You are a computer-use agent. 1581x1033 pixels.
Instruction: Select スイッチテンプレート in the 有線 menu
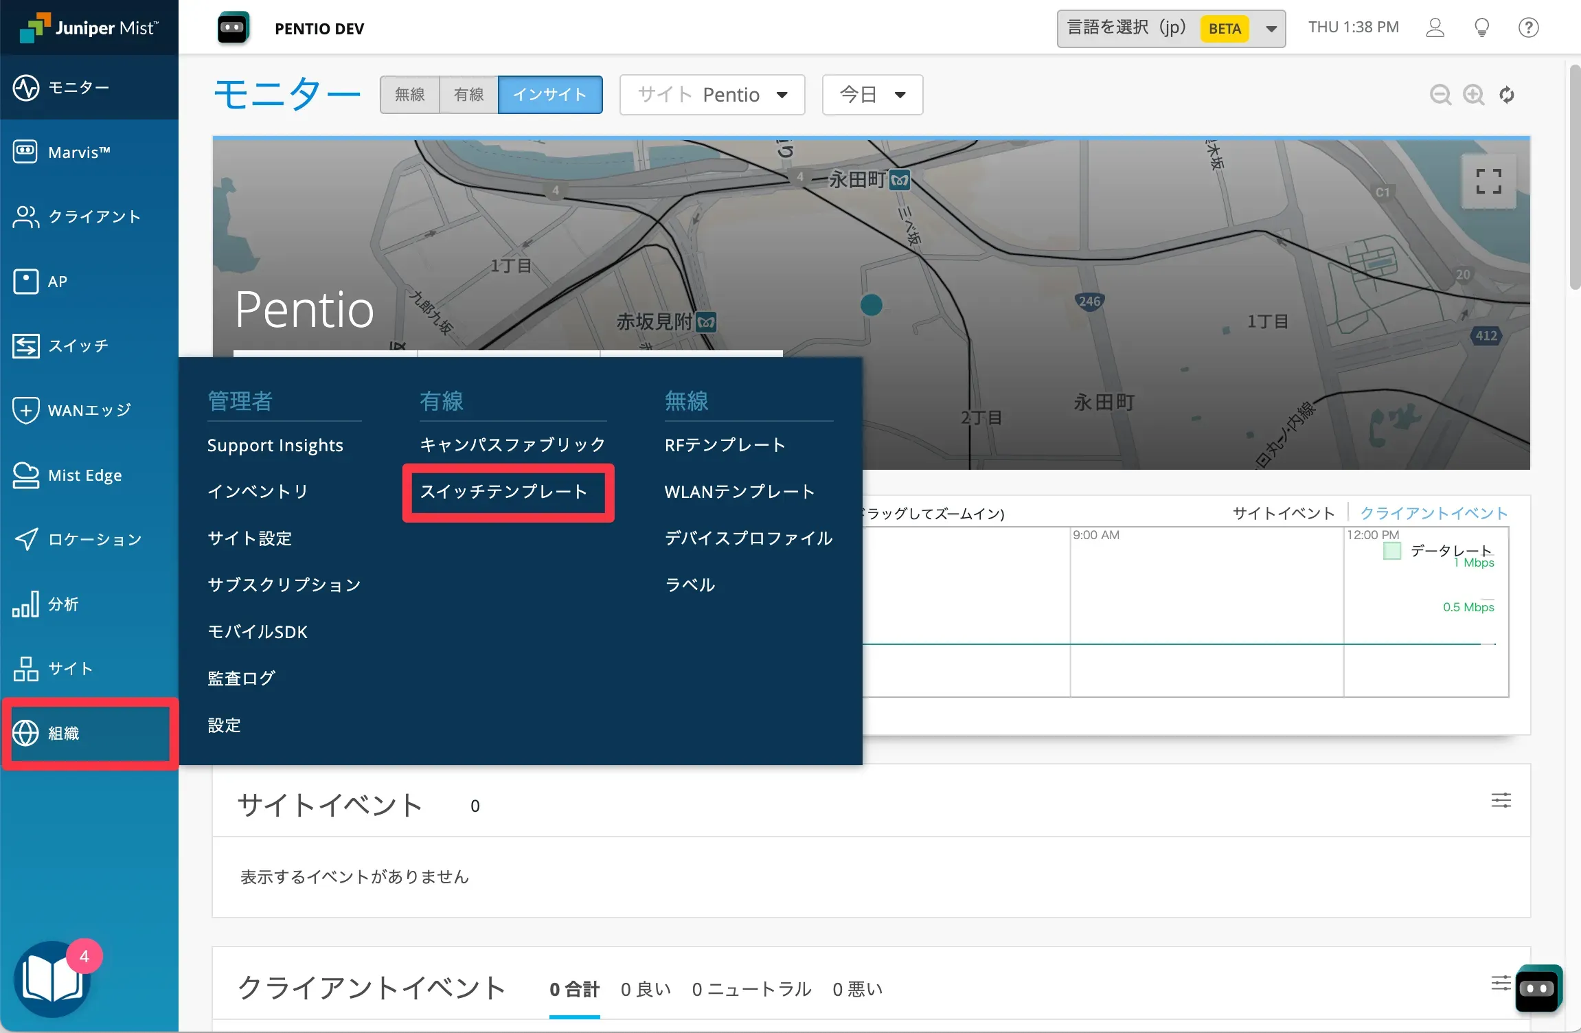(504, 492)
